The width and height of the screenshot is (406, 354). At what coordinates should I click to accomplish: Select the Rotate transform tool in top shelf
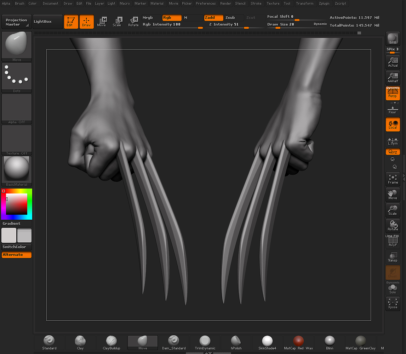[133, 22]
